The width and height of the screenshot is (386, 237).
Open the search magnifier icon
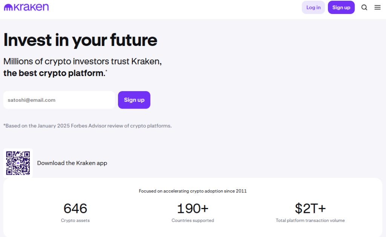(364, 8)
